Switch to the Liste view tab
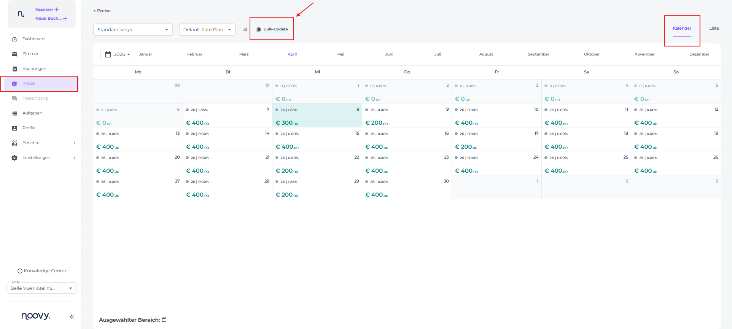732x329 pixels. pos(714,28)
